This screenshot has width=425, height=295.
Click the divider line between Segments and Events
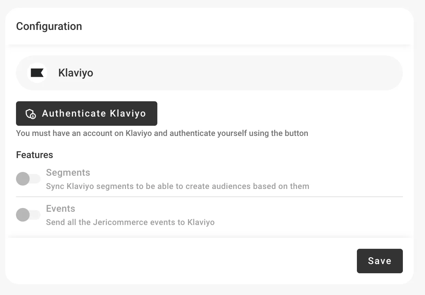pos(209,197)
